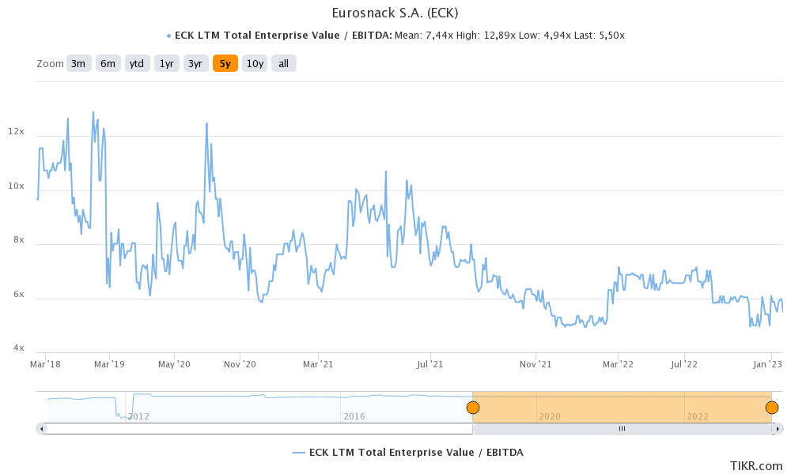Image resolution: width=791 pixels, height=474 pixels.
Task: Click the 10x y-axis label
Action: (x=16, y=186)
